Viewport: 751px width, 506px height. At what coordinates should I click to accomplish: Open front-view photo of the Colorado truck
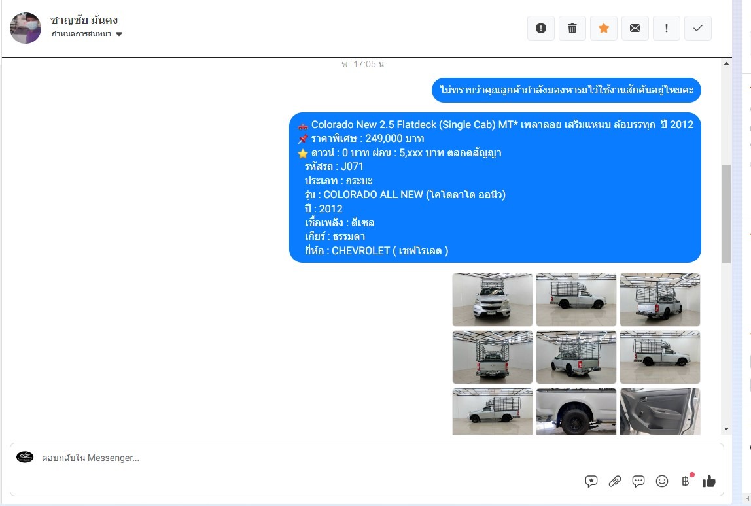493,299
